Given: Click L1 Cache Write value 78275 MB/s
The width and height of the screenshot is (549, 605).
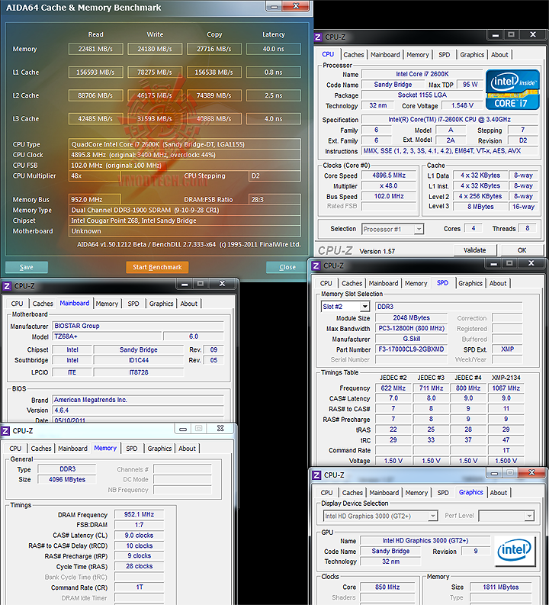Looking at the screenshot, I should tap(155, 72).
